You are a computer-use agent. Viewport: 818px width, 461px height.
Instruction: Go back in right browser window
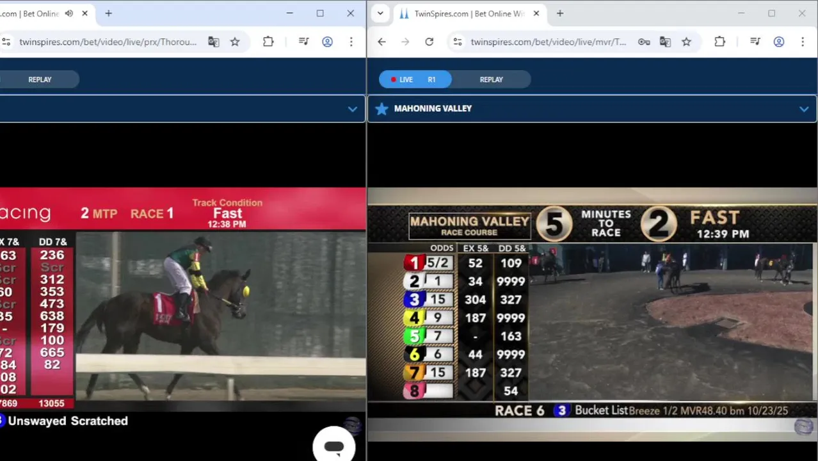pyautogui.click(x=381, y=42)
